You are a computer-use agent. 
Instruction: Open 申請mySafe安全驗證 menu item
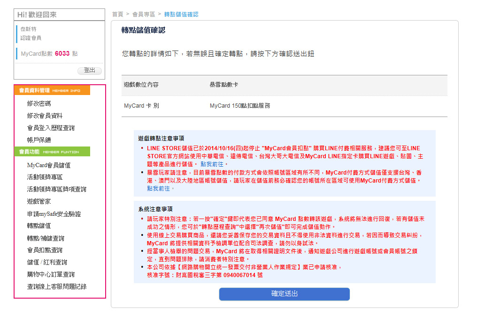[54, 214]
